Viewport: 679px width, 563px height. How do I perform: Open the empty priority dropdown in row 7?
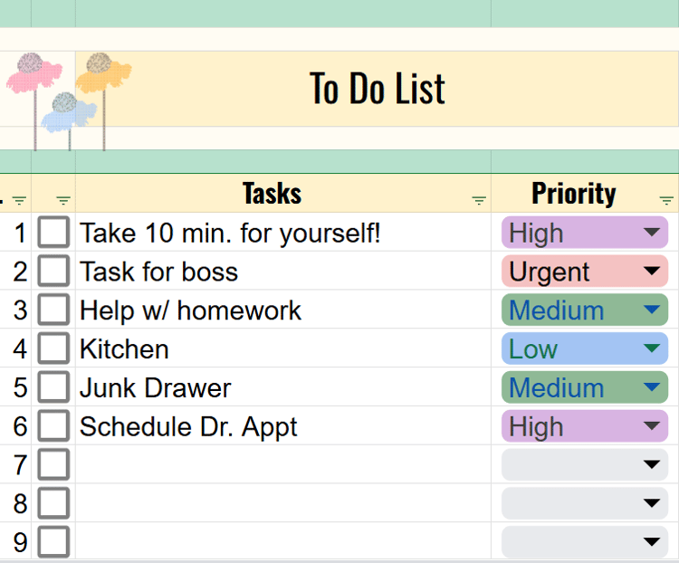tap(652, 465)
